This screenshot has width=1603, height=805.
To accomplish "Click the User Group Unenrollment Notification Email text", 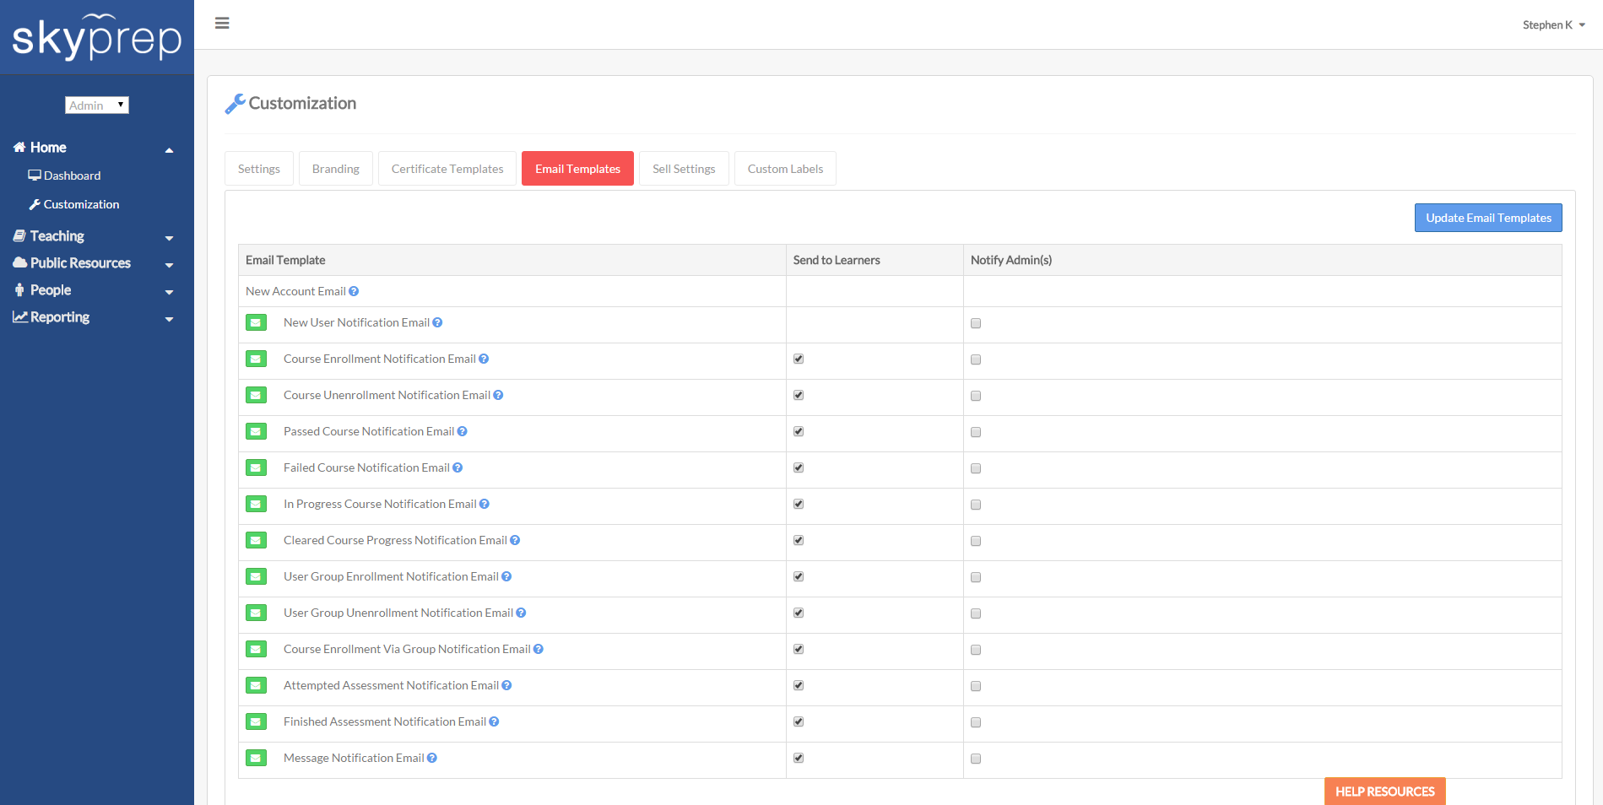I will [x=398, y=613].
